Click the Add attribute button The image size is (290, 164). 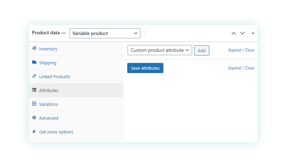(x=202, y=50)
